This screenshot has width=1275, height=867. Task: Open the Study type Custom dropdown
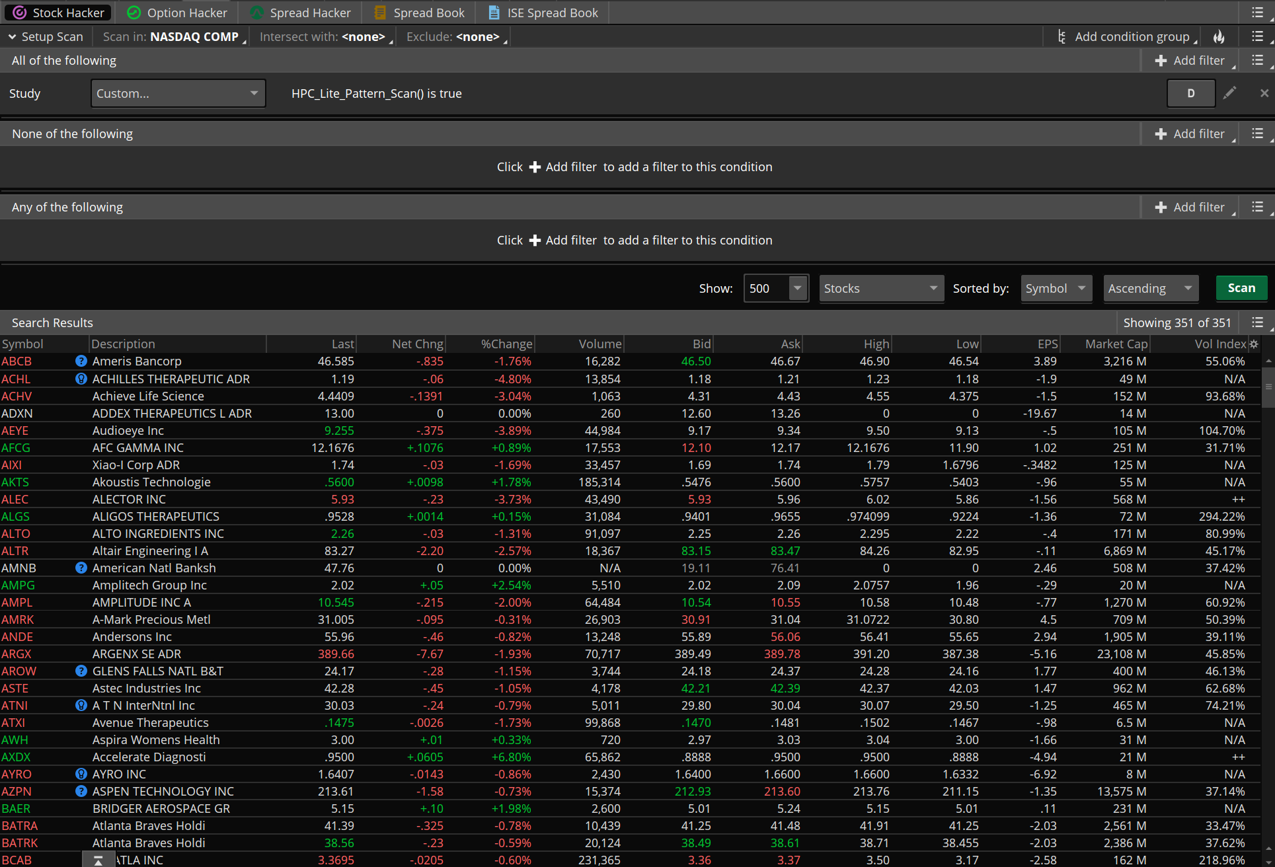178,93
